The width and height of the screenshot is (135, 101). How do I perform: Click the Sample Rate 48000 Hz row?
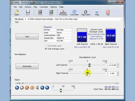(57, 38)
